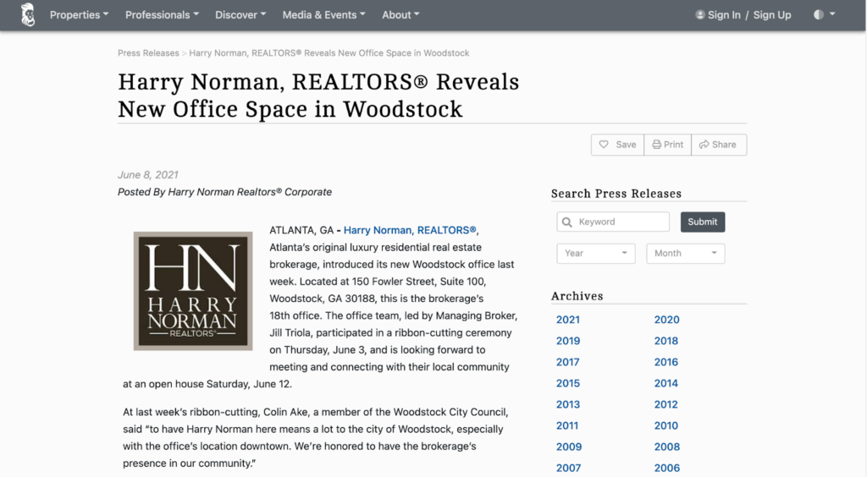Open the 2019 archive

(x=568, y=341)
